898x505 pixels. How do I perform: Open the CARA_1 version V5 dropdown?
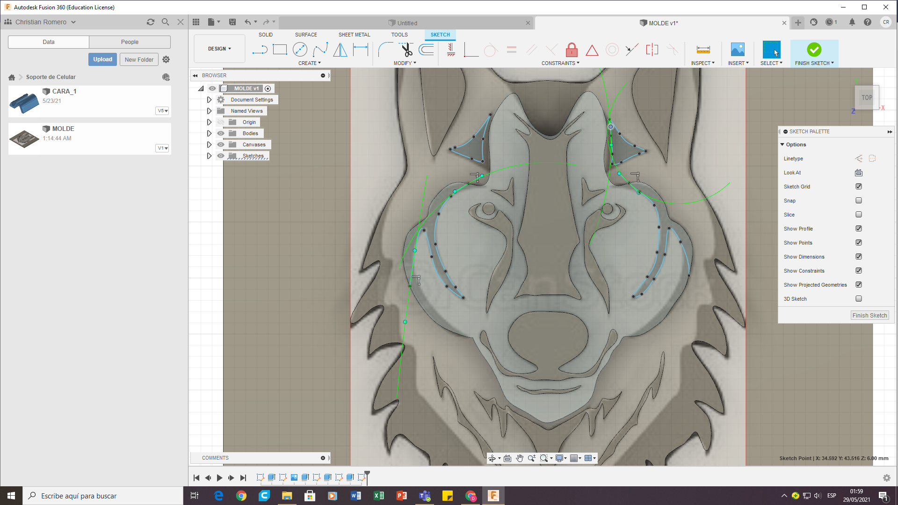pyautogui.click(x=162, y=111)
